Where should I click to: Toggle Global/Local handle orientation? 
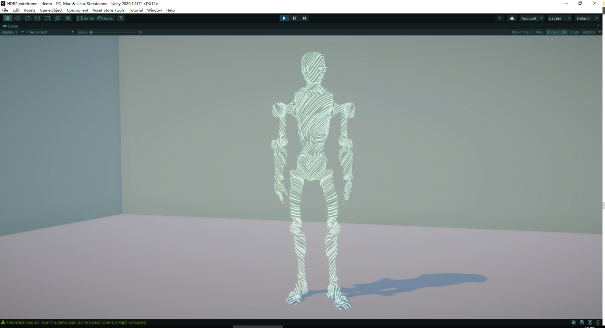(105, 18)
